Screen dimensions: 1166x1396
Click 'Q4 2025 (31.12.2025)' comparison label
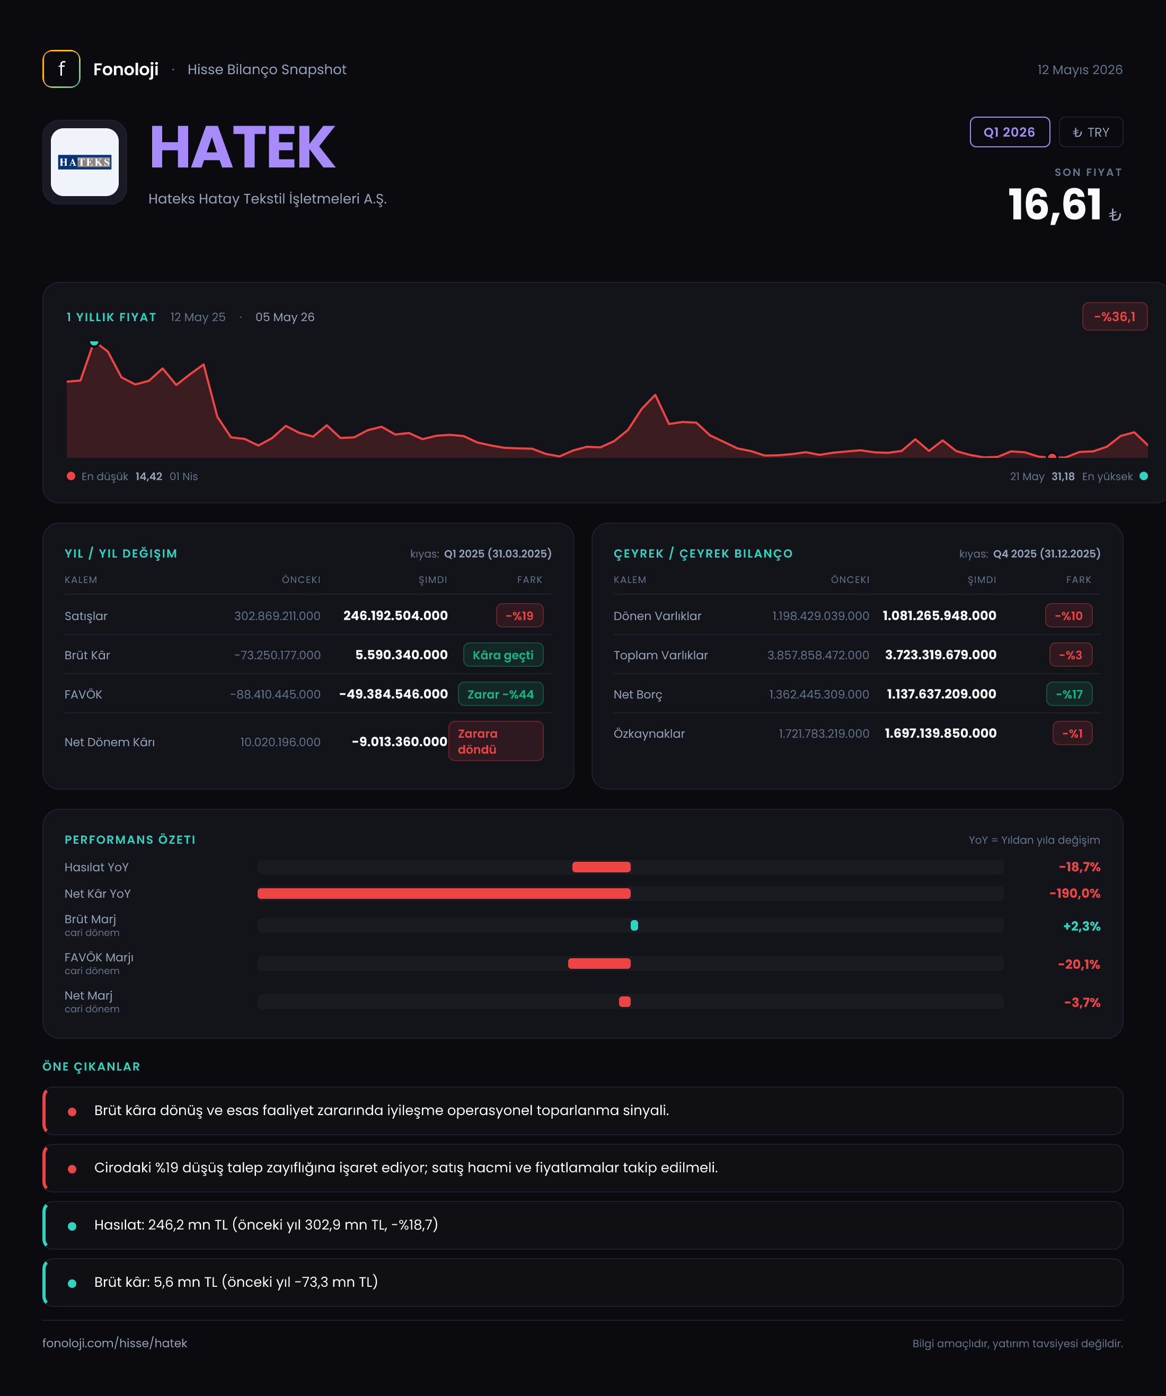(1047, 554)
